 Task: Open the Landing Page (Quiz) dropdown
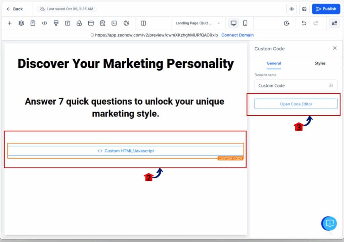(198, 23)
